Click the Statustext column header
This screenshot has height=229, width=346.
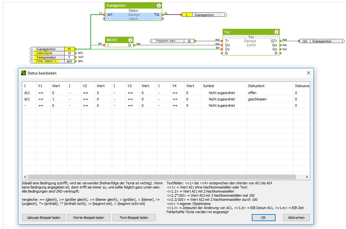click(x=270, y=86)
